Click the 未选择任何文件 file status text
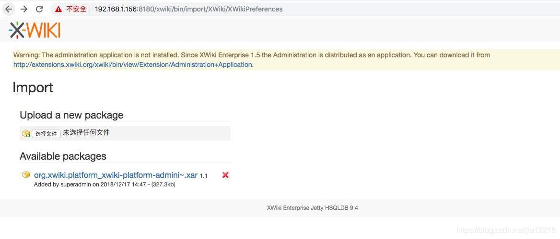This screenshot has height=239, width=560. tap(86, 133)
